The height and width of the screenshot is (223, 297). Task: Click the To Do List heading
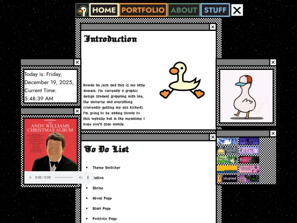[x=107, y=149]
